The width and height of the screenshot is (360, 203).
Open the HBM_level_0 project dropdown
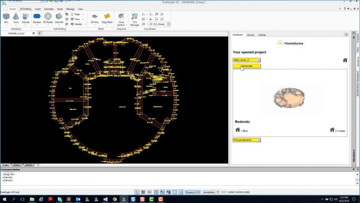(246, 60)
